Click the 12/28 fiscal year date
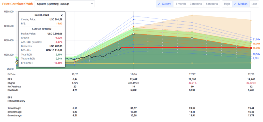This screenshot has height=122, width=263. pyautogui.click(x=251, y=74)
